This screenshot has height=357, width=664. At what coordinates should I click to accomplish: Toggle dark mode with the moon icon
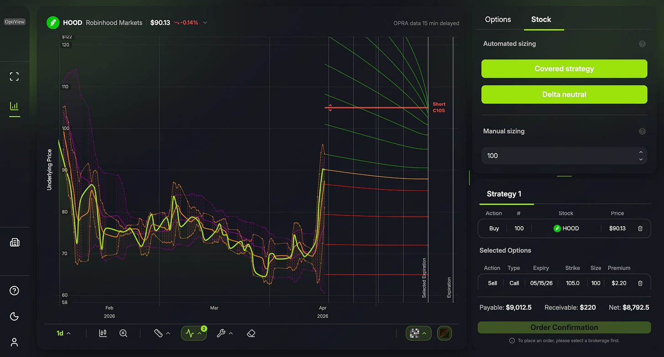point(14,316)
